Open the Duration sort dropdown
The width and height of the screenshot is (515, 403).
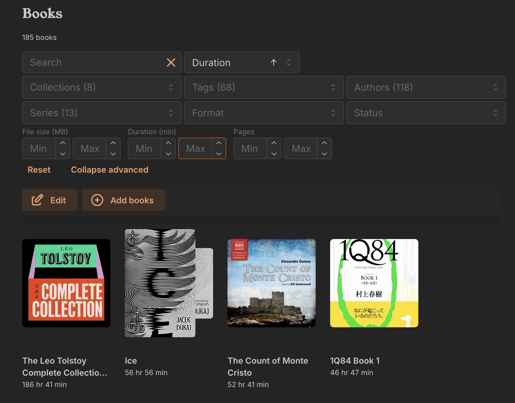[242, 62]
